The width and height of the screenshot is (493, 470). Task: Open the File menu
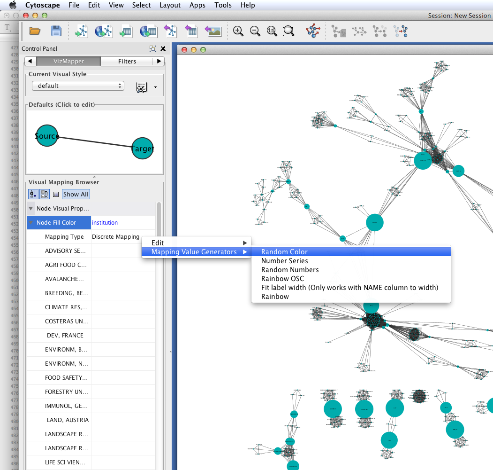click(x=74, y=5)
